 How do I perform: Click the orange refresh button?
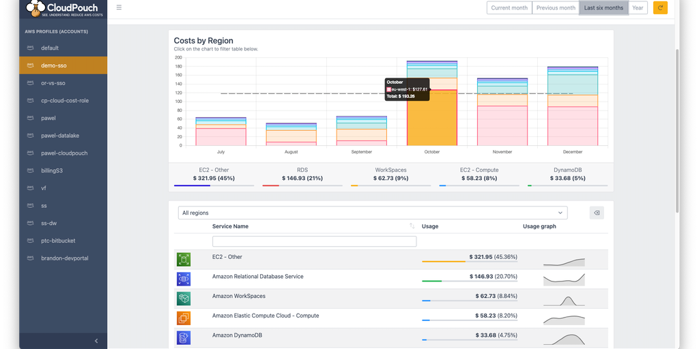click(x=660, y=7)
